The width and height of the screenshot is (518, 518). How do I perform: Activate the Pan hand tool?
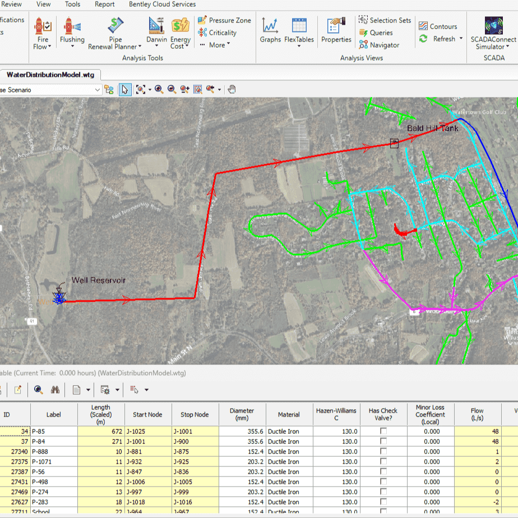tap(232, 90)
